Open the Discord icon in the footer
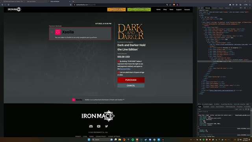 click(x=91, y=126)
